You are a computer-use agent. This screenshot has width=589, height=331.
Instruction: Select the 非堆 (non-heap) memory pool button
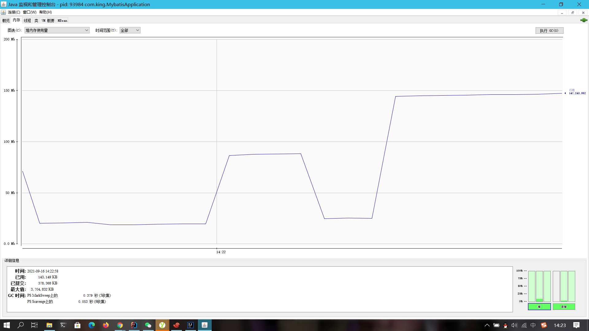point(564,306)
